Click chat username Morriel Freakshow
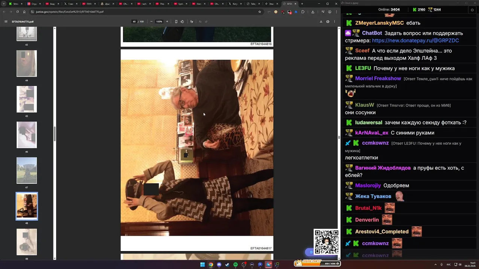The image size is (479, 269). click(x=378, y=78)
